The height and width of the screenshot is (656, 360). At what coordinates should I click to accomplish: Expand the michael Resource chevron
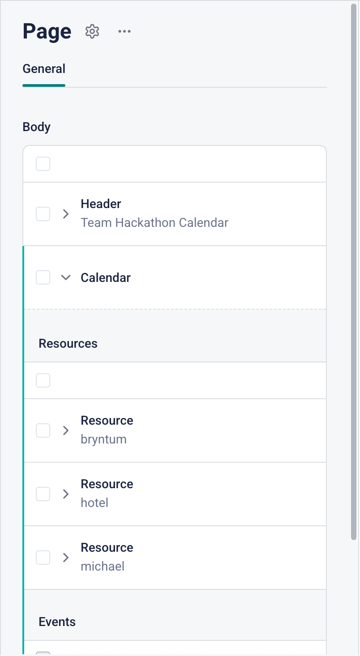(66, 558)
